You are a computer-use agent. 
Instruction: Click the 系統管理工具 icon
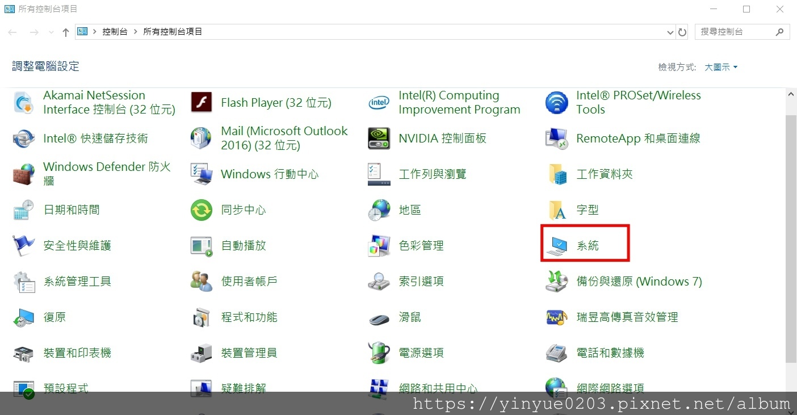pyautogui.click(x=24, y=282)
